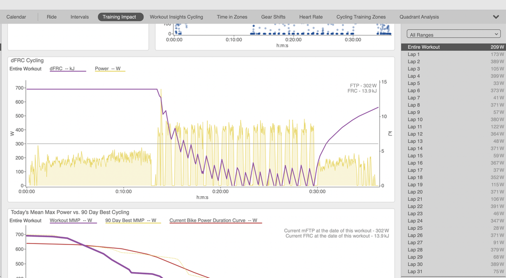Viewport: 506px width, 278px height.
Task: Expand the chart tabs overflow chevron
Action: (496, 17)
